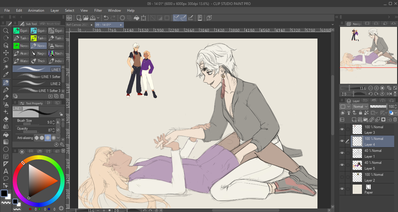Screen dimensions: 398x212
Task: Show Layer 2 by toggling its visibility box
Action: pyautogui.click(x=342, y=177)
